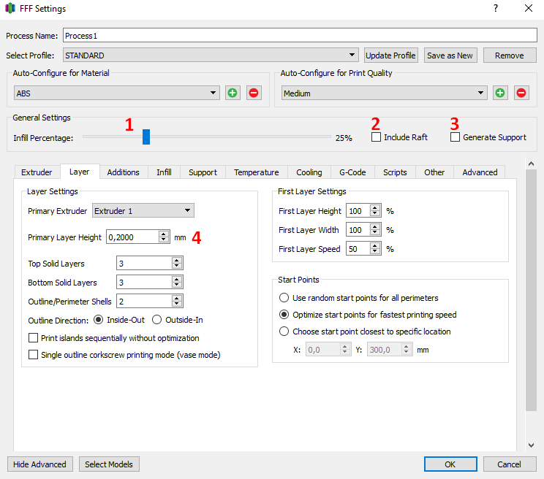Increase First Layer Height percentage

click(374, 208)
